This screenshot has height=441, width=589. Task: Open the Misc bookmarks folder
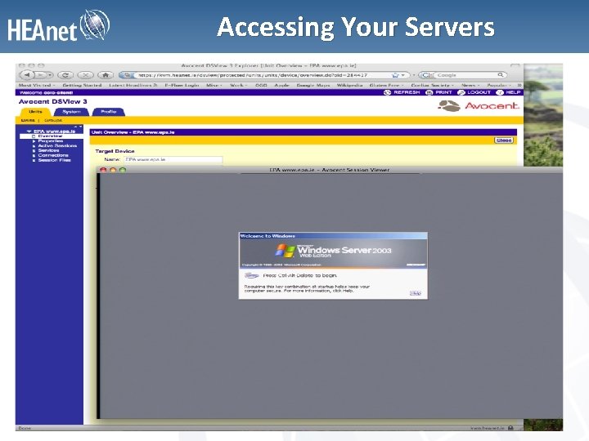tap(214, 86)
